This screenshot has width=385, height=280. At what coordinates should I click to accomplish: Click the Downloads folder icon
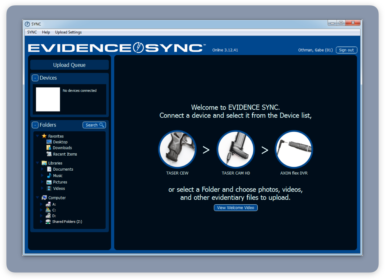[49, 148]
